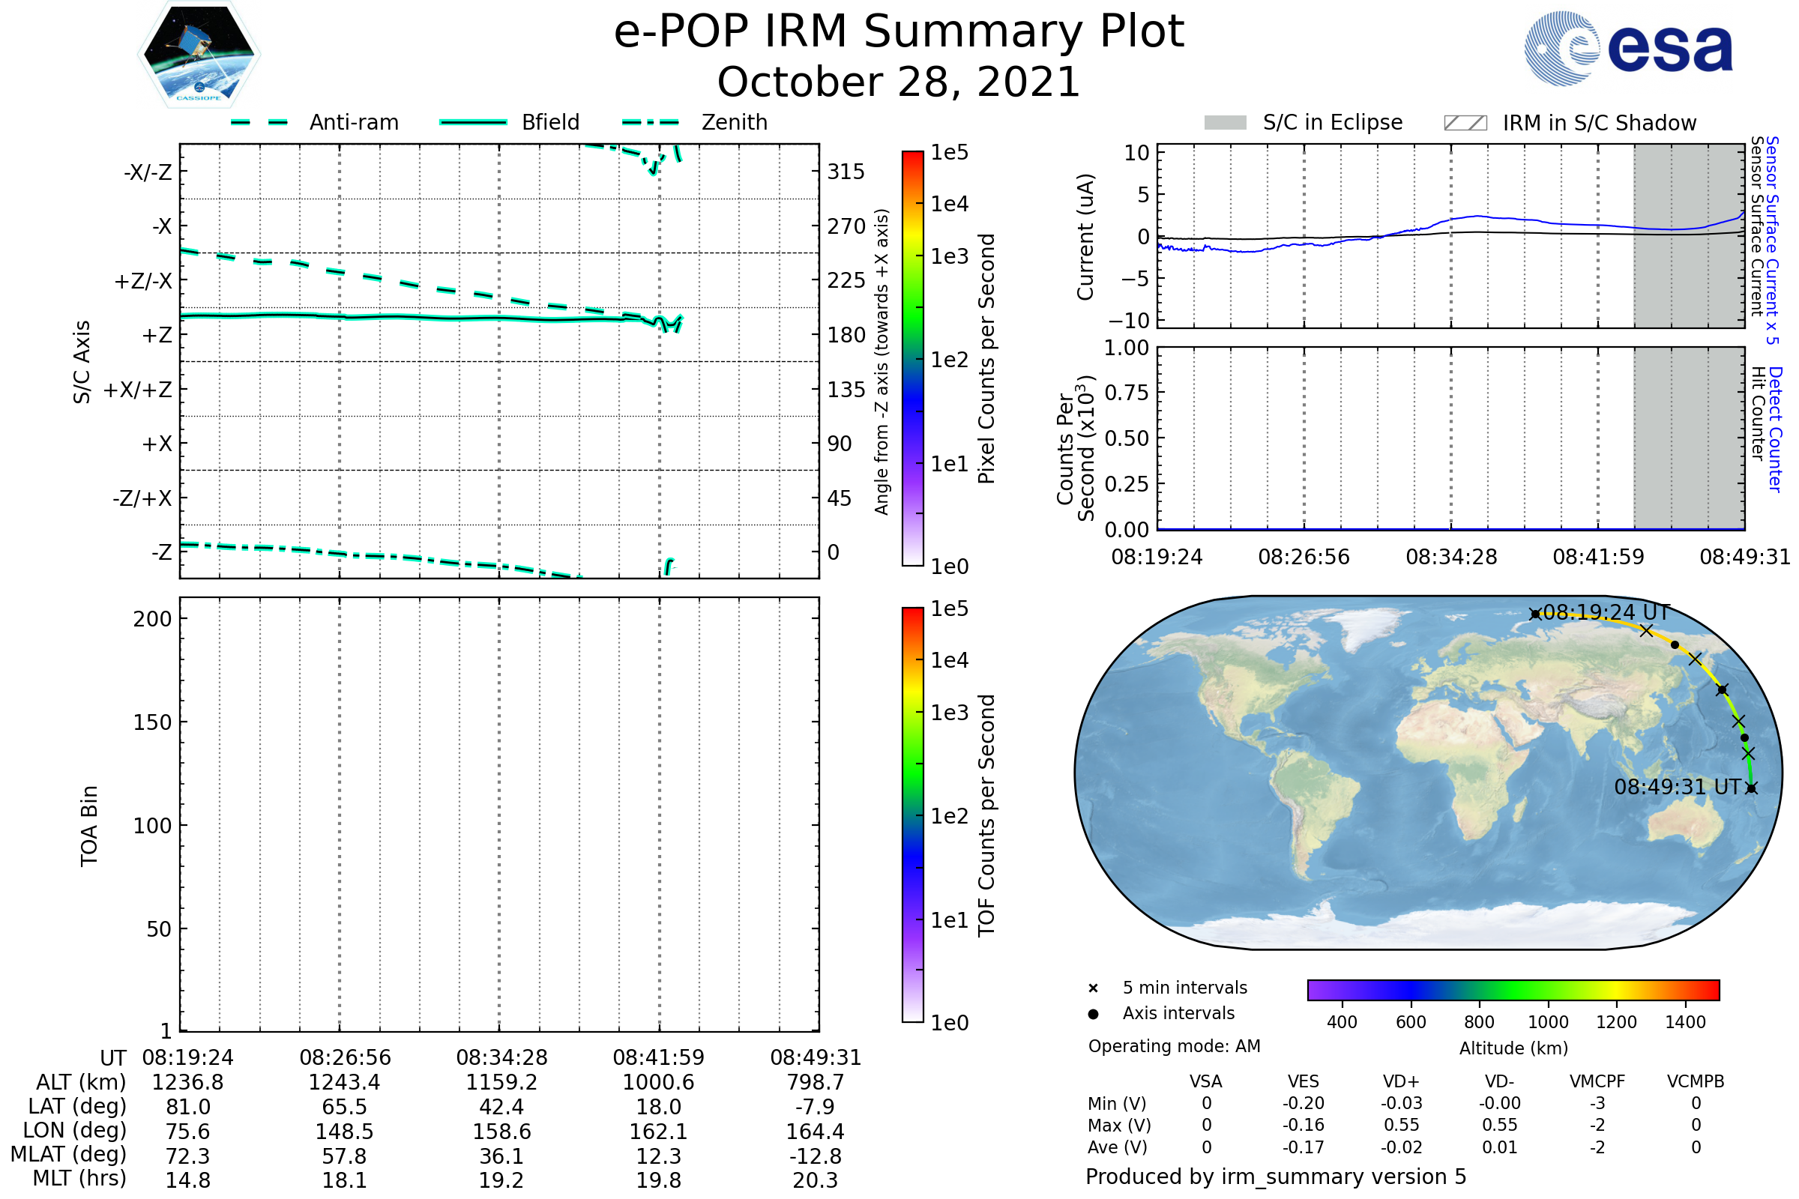
Task: Click the Bfield solid line legend marker
Action: (473, 122)
